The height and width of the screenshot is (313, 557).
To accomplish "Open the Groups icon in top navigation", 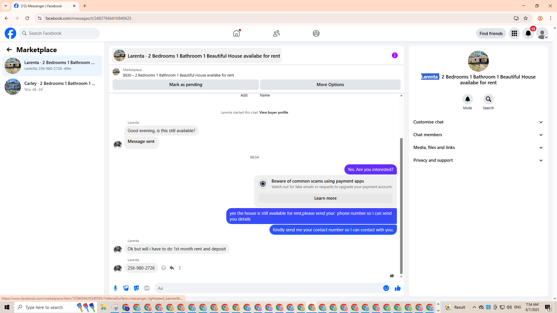I will tap(316, 33).
